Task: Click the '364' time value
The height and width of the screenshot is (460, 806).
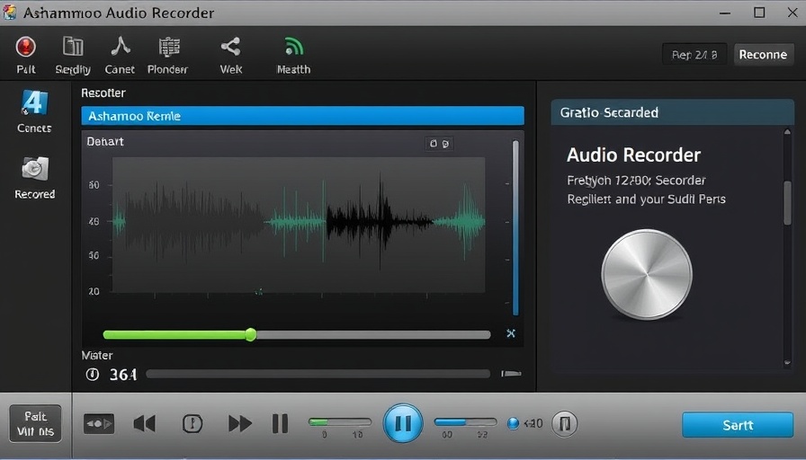Action: (x=123, y=375)
